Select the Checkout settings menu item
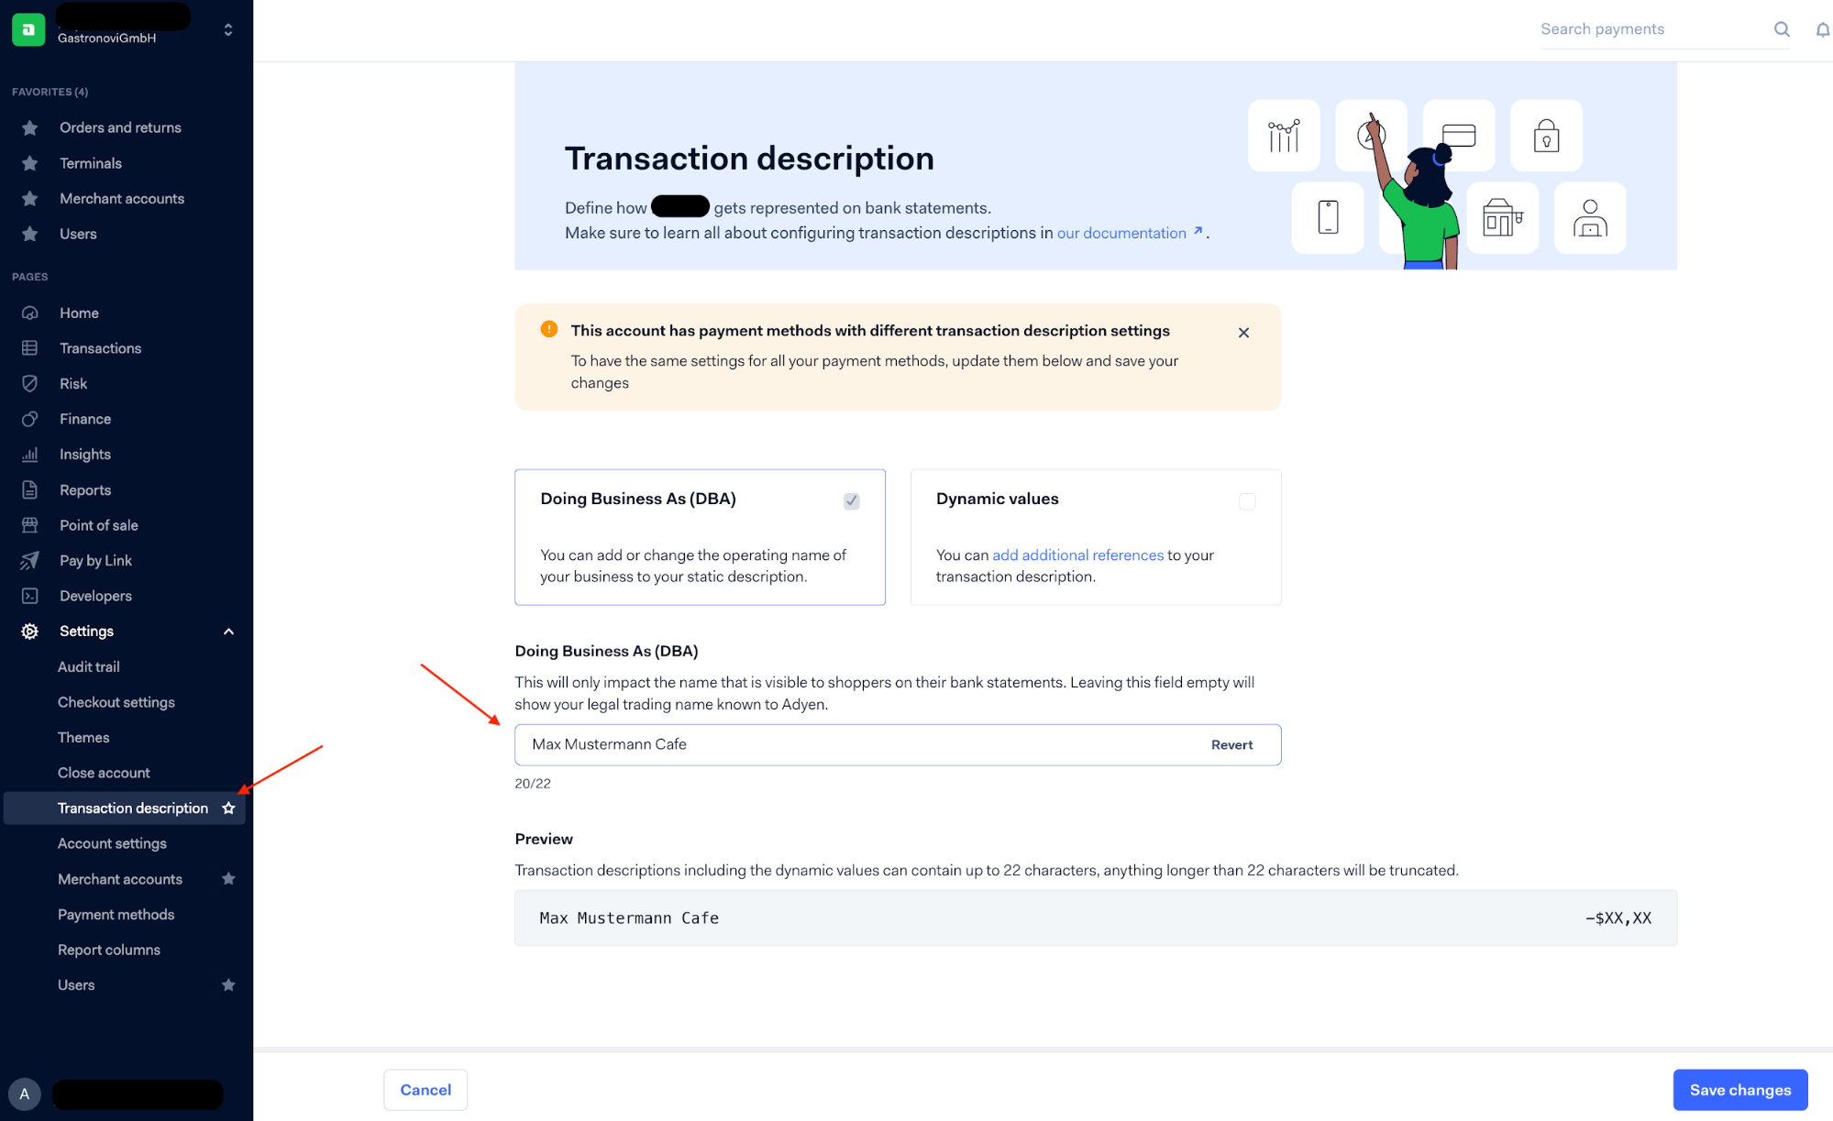Viewport: 1833px width, 1121px height. coord(116,701)
